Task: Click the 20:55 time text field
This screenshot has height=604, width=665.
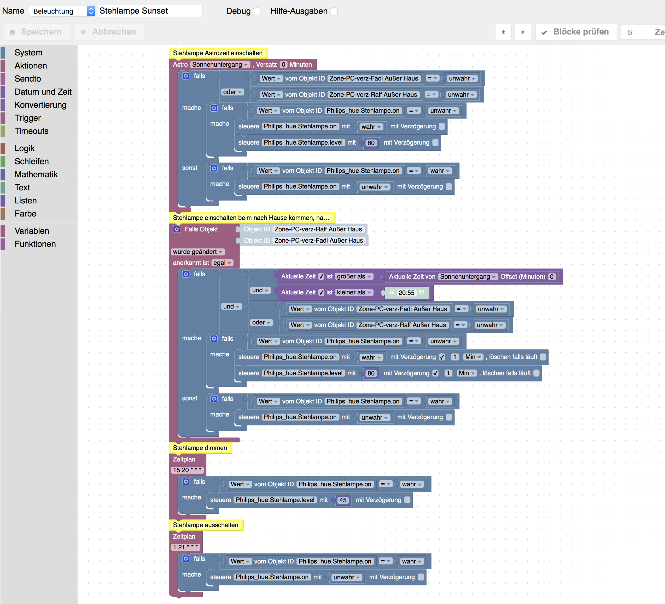Action: pos(406,293)
